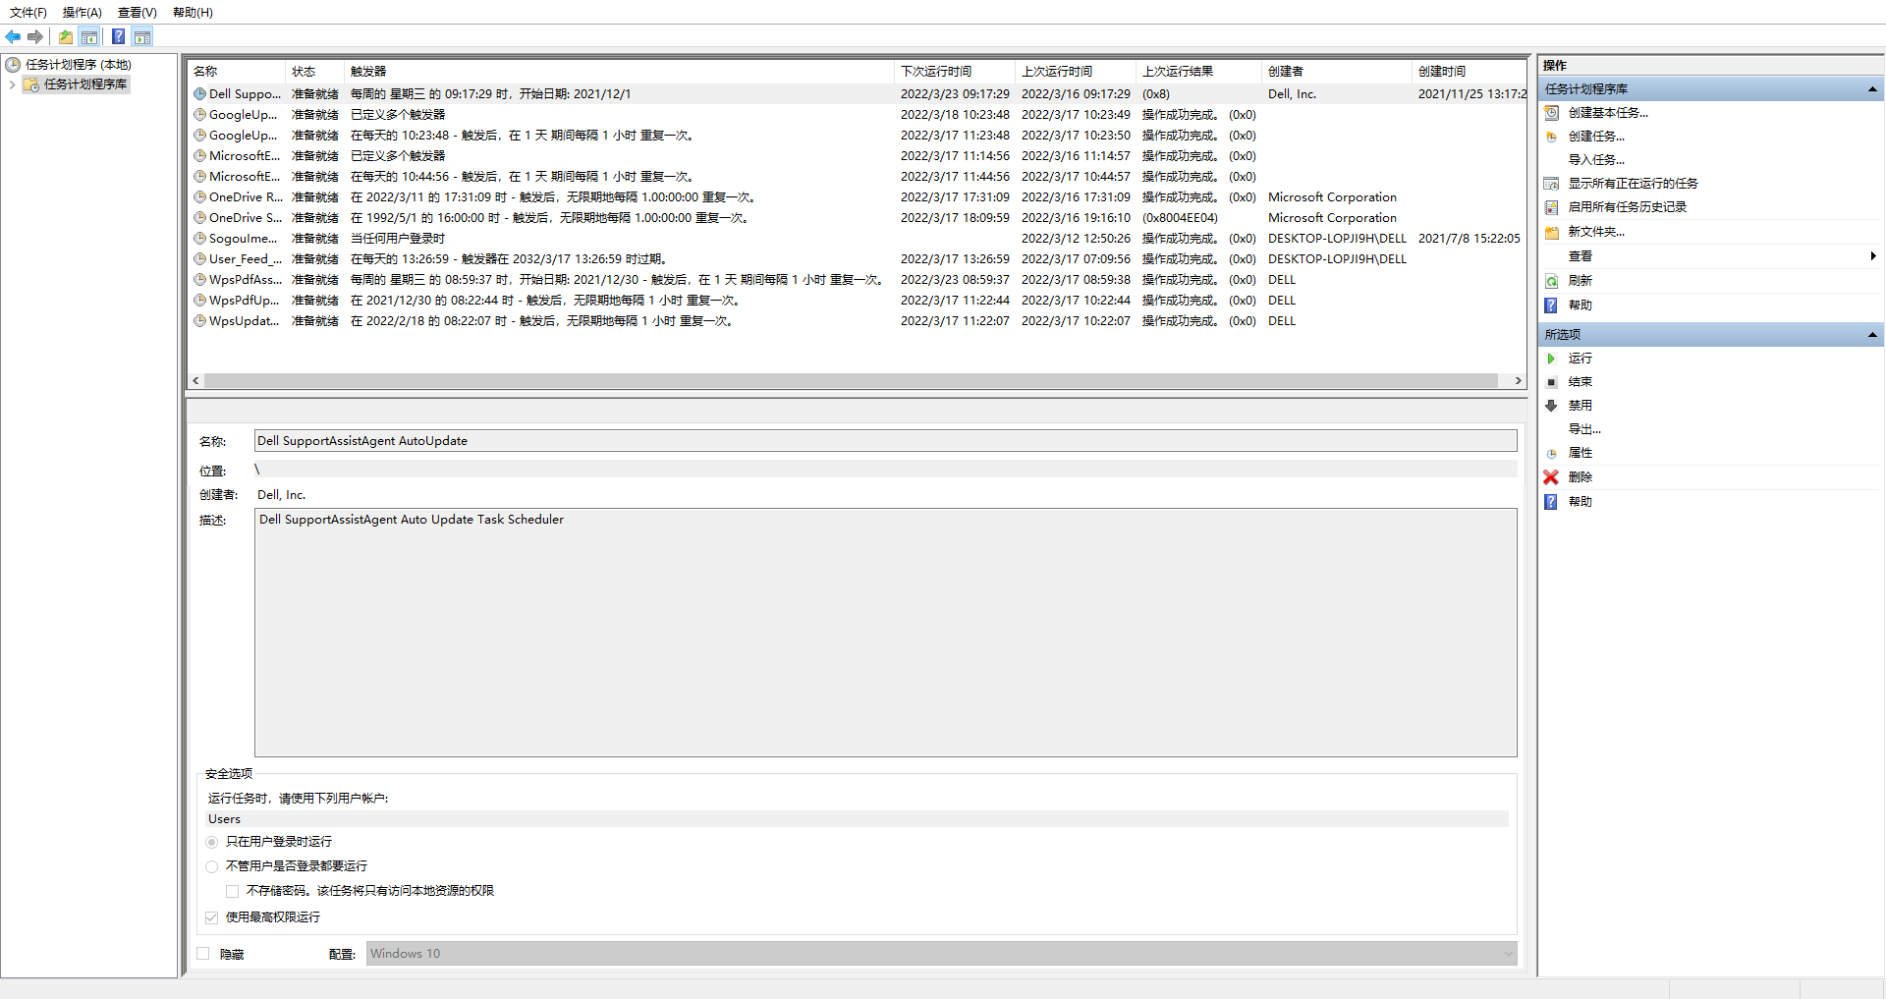The width and height of the screenshot is (1886, 999).
Task: Click the 帮助 icon under 任务计划程序库
Action: pyautogui.click(x=1552, y=305)
